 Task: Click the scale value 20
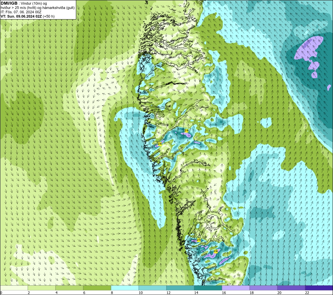(279, 293)
